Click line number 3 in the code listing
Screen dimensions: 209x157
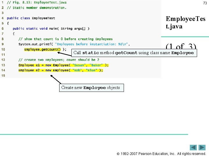(3, 13)
